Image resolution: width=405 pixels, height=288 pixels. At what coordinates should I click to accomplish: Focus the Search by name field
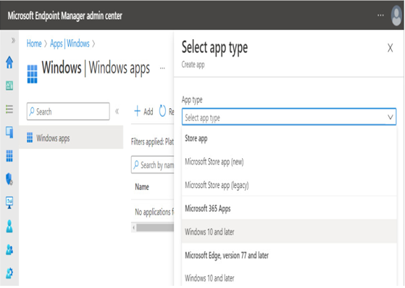(x=153, y=165)
